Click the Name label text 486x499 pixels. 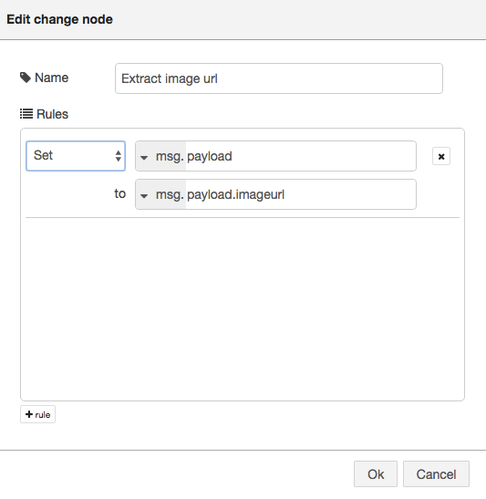coord(52,78)
